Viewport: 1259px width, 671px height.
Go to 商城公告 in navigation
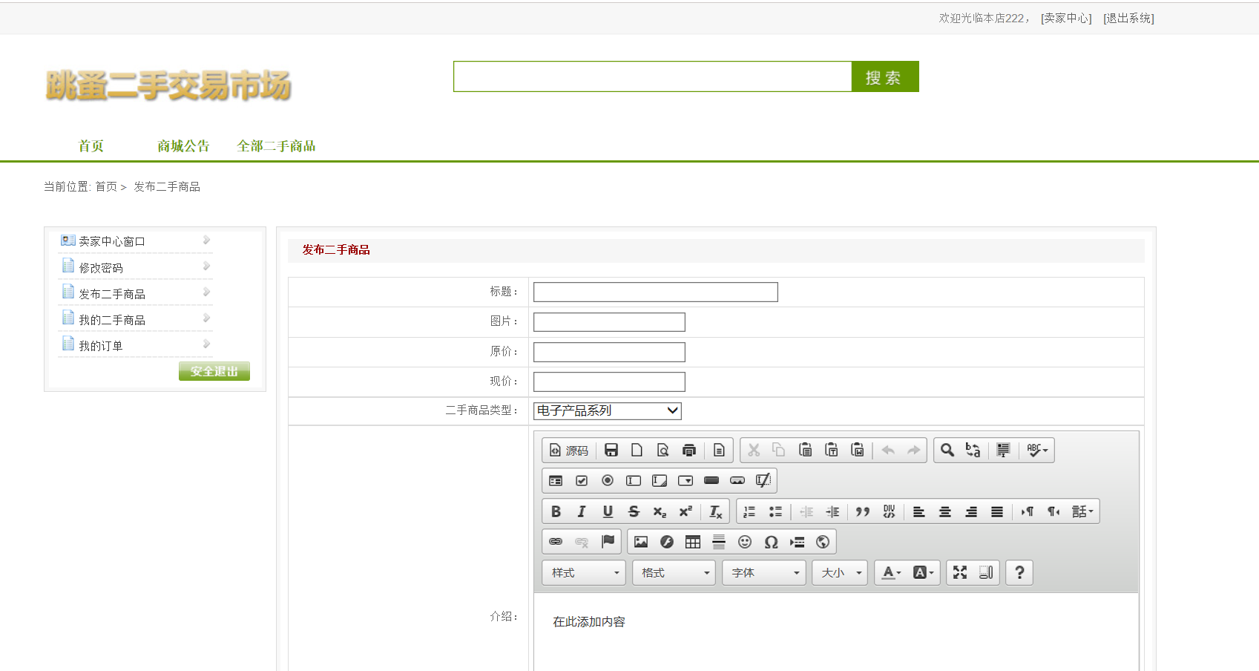(x=183, y=146)
